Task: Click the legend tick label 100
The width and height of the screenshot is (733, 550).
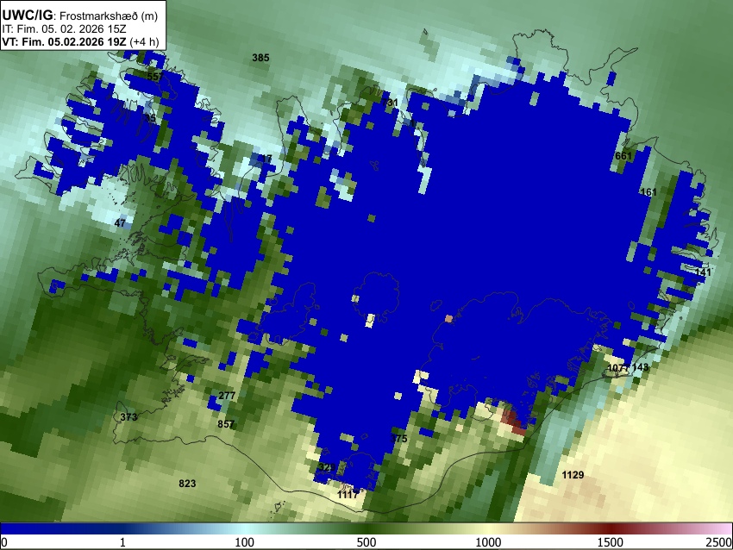Action: click(244, 542)
